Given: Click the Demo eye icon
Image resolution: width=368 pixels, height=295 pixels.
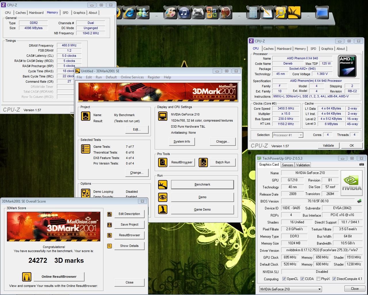Looking at the screenshot, I should tap(163, 197).
